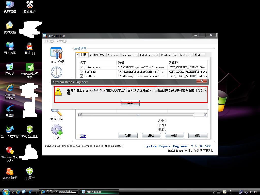Uncheck the ctfmon.exe startup entry

tap(82, 67)
